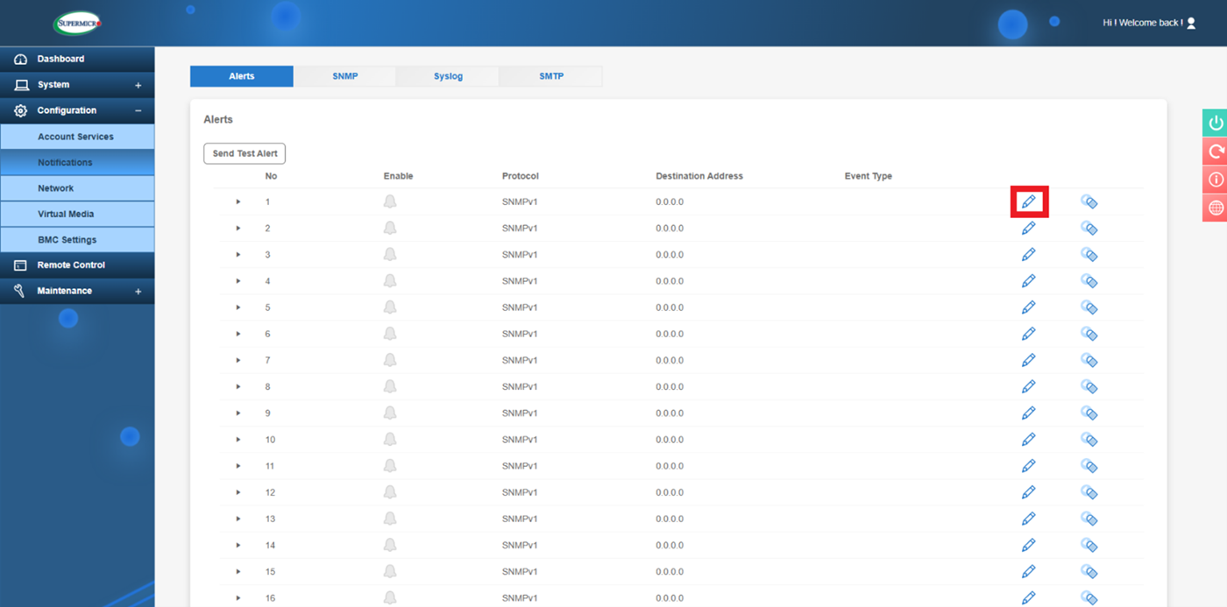Expand System menu plus sign
The height and width of the screenshot is (607, 1227).
coord(138,86)
